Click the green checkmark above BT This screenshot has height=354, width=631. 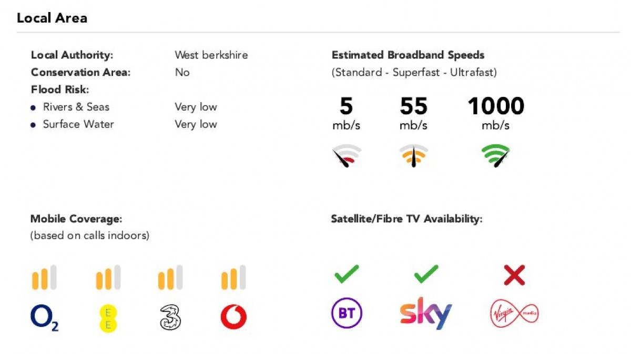pos(347,274)
